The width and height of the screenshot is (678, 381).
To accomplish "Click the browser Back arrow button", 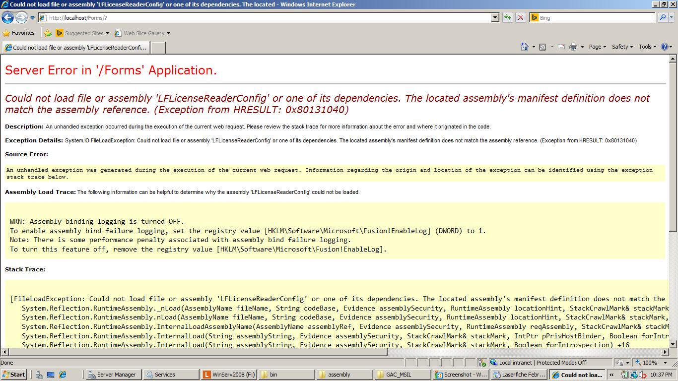I will pyautogui.click(x=7, y=18).
